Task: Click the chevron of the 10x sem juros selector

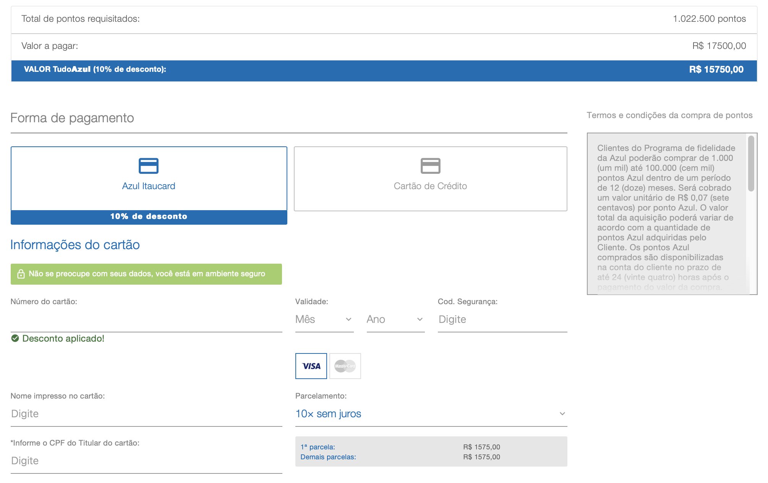Action: click(562, 414)
